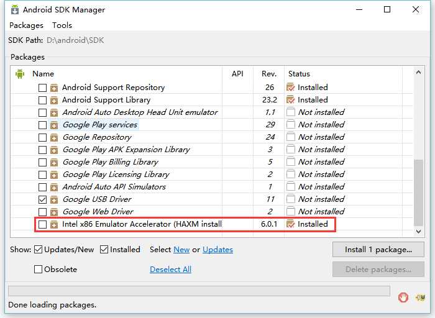435x318 pixels.
Task: Click the scrollbar up arrow in package list
Action: point(419,73)
